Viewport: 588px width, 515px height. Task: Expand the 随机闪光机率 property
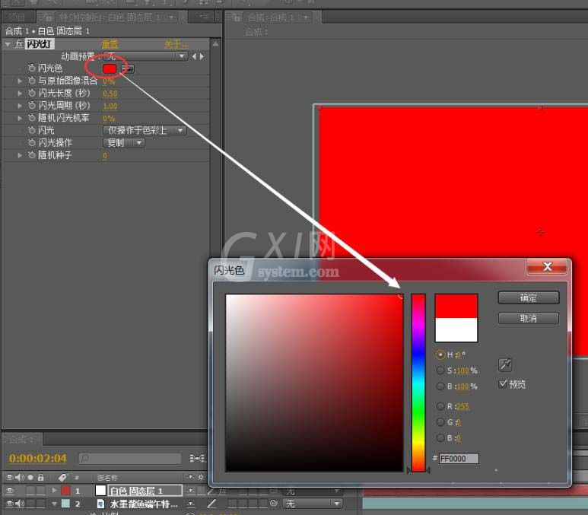coord(20,118)
